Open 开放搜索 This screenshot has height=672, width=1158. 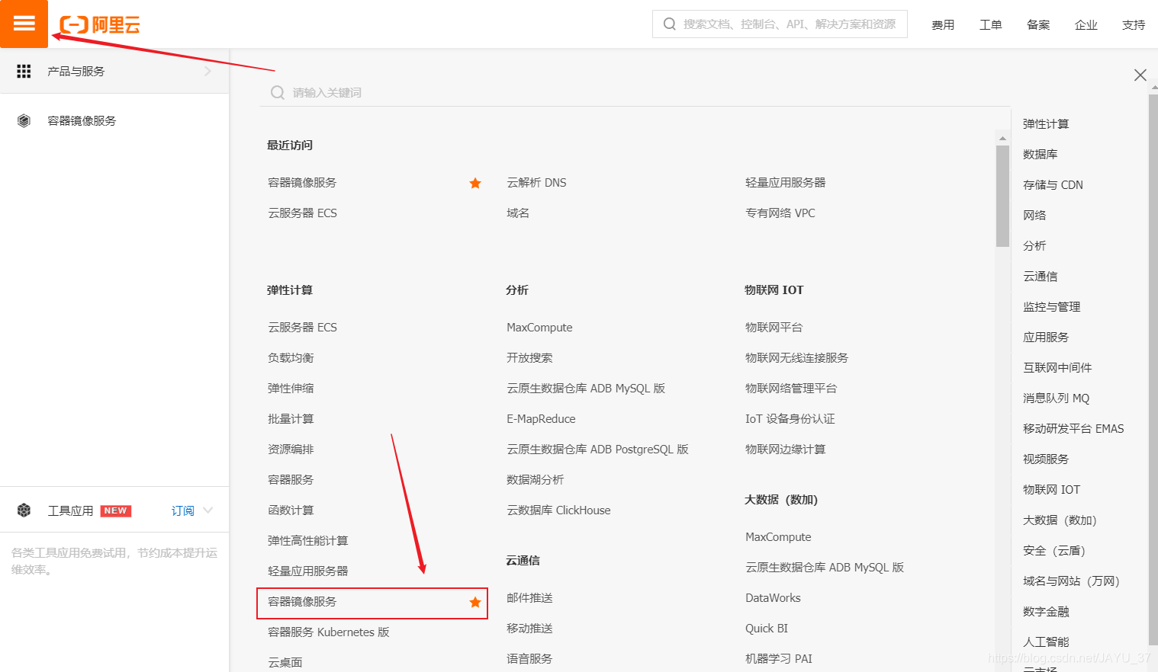[529, 358]
